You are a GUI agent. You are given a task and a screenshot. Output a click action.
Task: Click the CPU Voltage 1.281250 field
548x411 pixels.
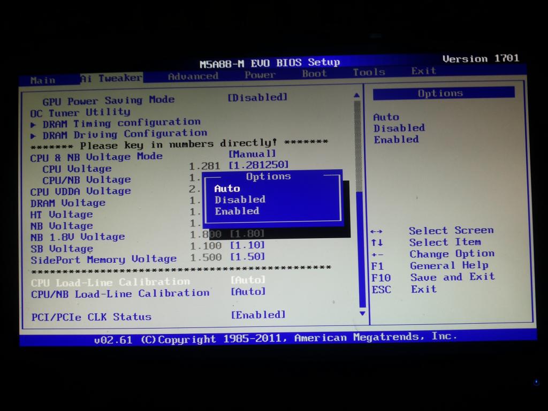pyautogui.click(x=258, y=165)
